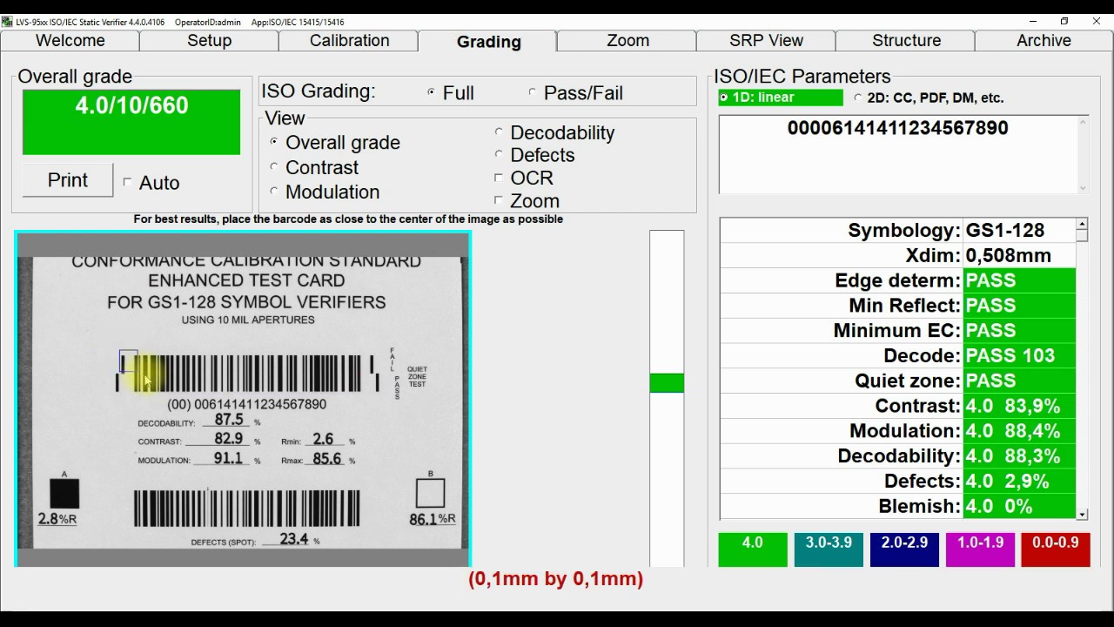Click the overall grade 4.0/10/660 box

pos(131,122)
